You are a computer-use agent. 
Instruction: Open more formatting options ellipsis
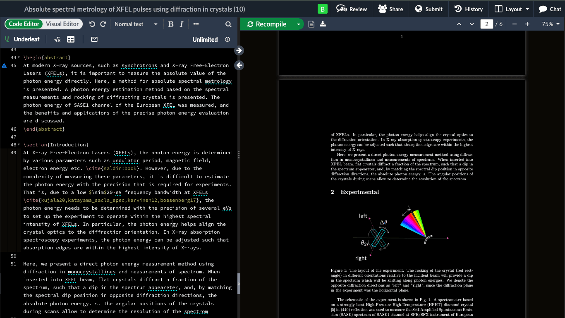[x=196, y=24]
